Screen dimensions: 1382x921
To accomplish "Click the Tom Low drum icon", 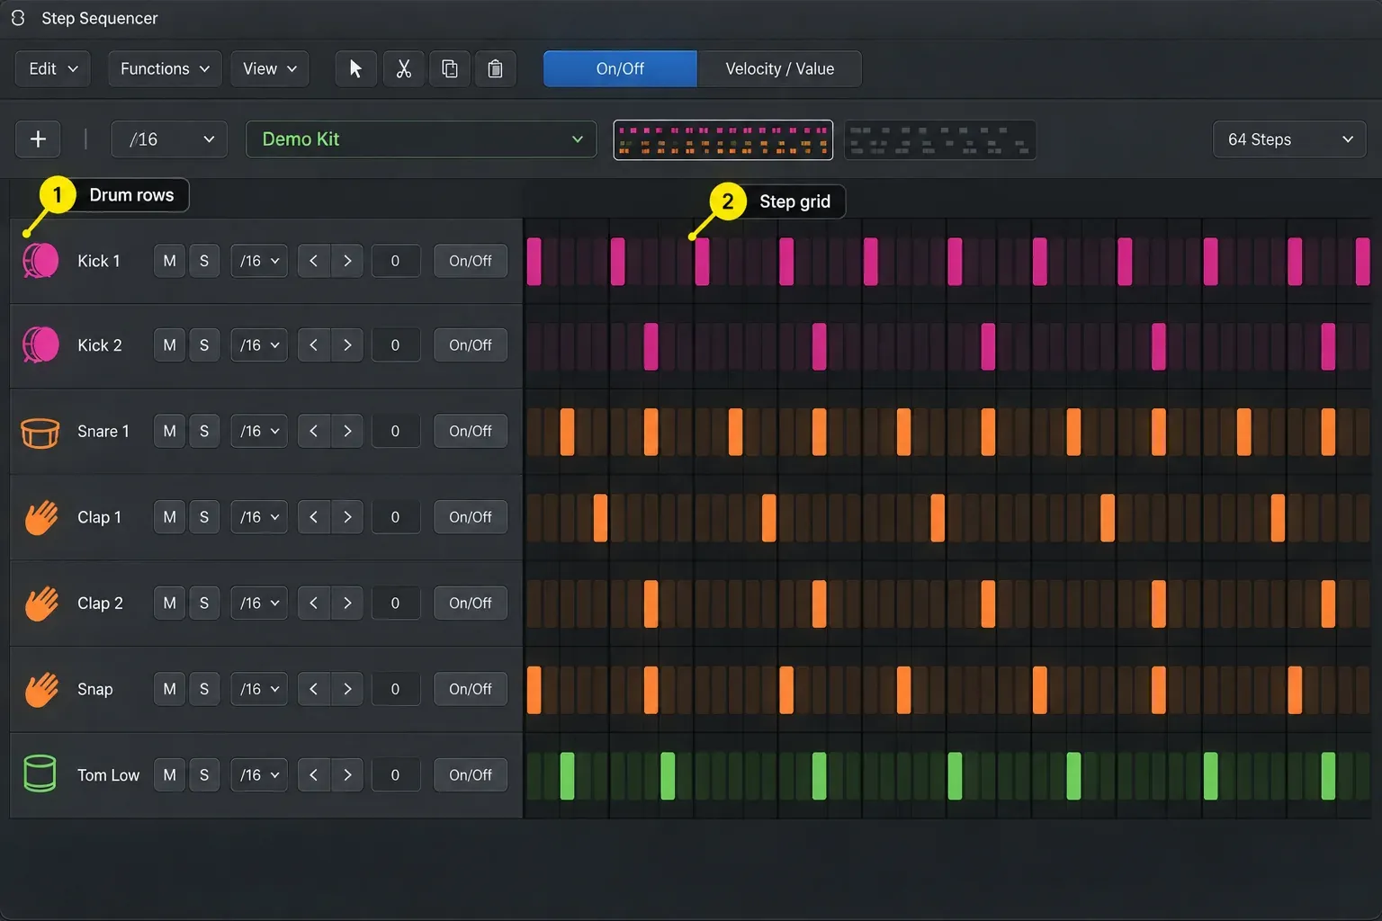I will pos(40,774).
